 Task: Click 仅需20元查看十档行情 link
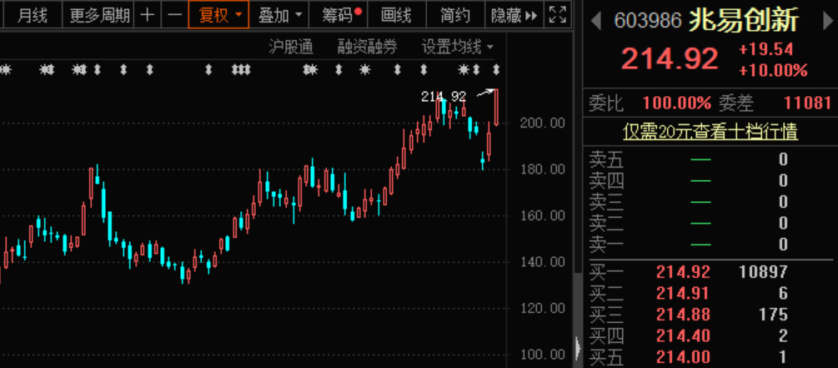(x=710, y=132)
